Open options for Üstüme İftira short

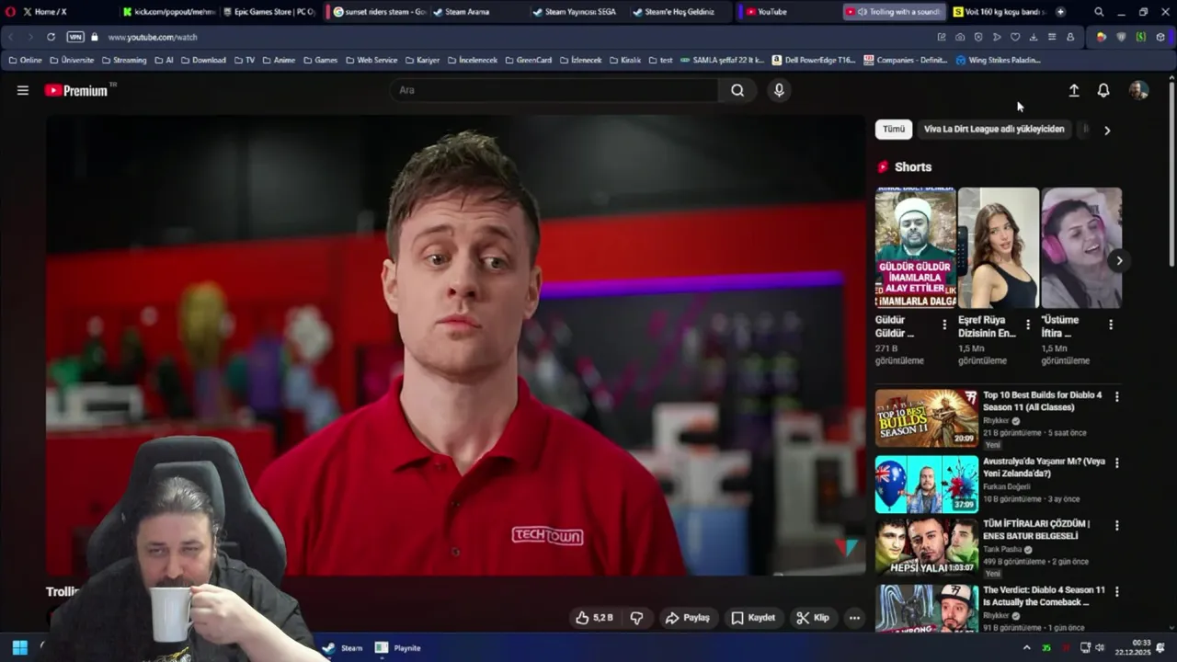[1111, 325]
